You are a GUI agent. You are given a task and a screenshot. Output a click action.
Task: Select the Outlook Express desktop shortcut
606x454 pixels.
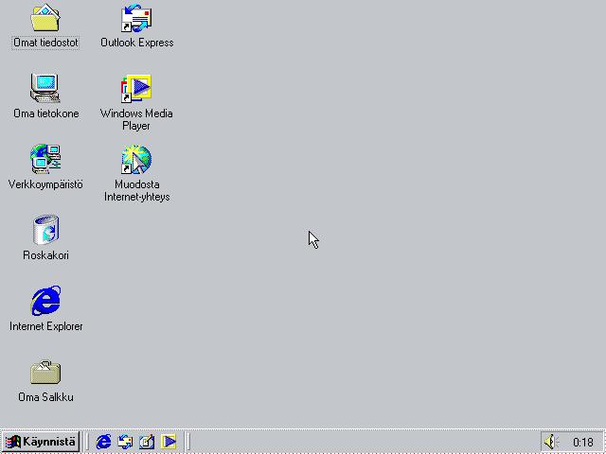136,18
